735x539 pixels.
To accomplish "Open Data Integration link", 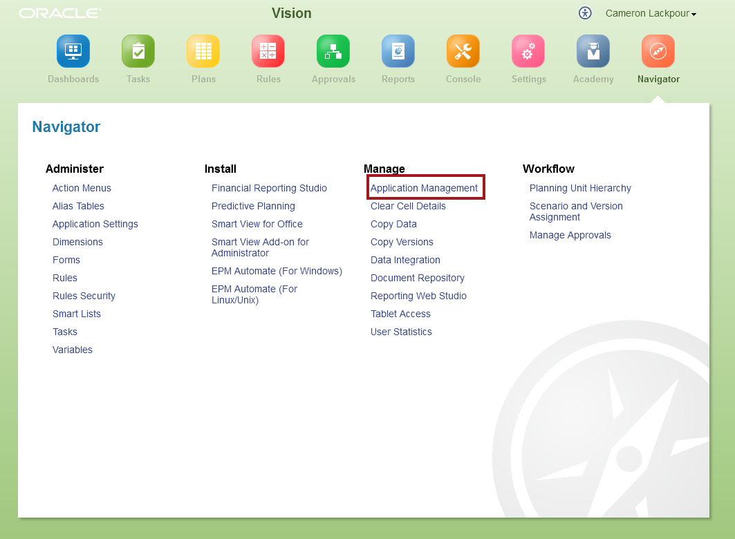I will click(405, 260).
